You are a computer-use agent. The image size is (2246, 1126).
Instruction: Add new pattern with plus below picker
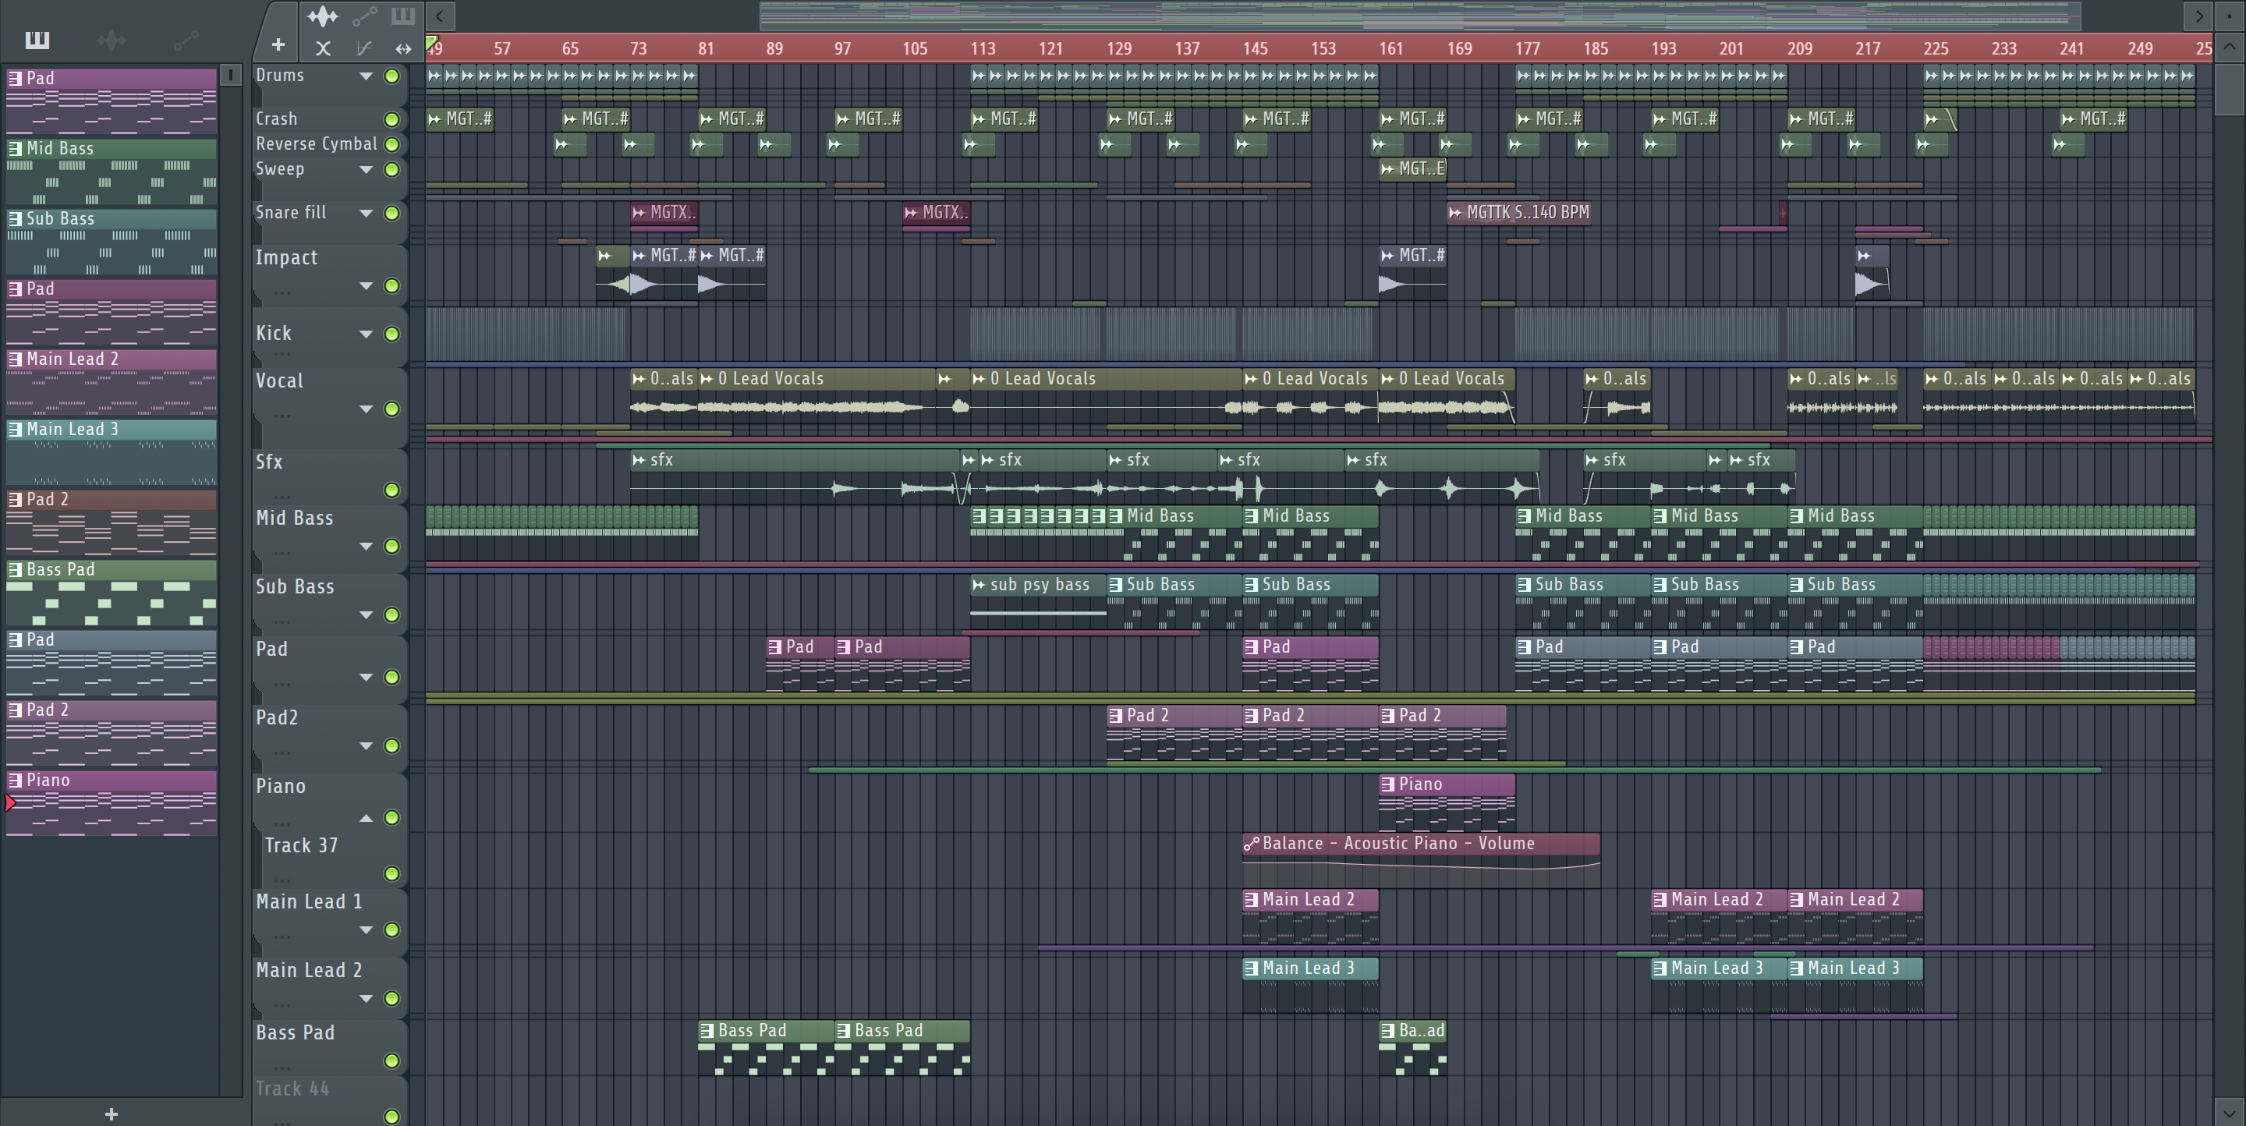click(111, 1114)
